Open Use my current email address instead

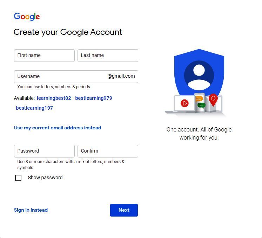pos(58,128)
